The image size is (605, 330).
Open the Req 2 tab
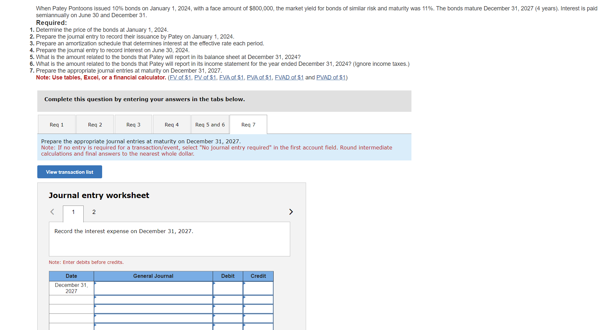95,124
